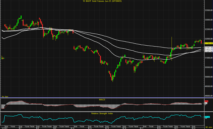Viewport: 213px width, 129px height.
Task: Toggle the No Gaps label
Action: pos(5,97)
